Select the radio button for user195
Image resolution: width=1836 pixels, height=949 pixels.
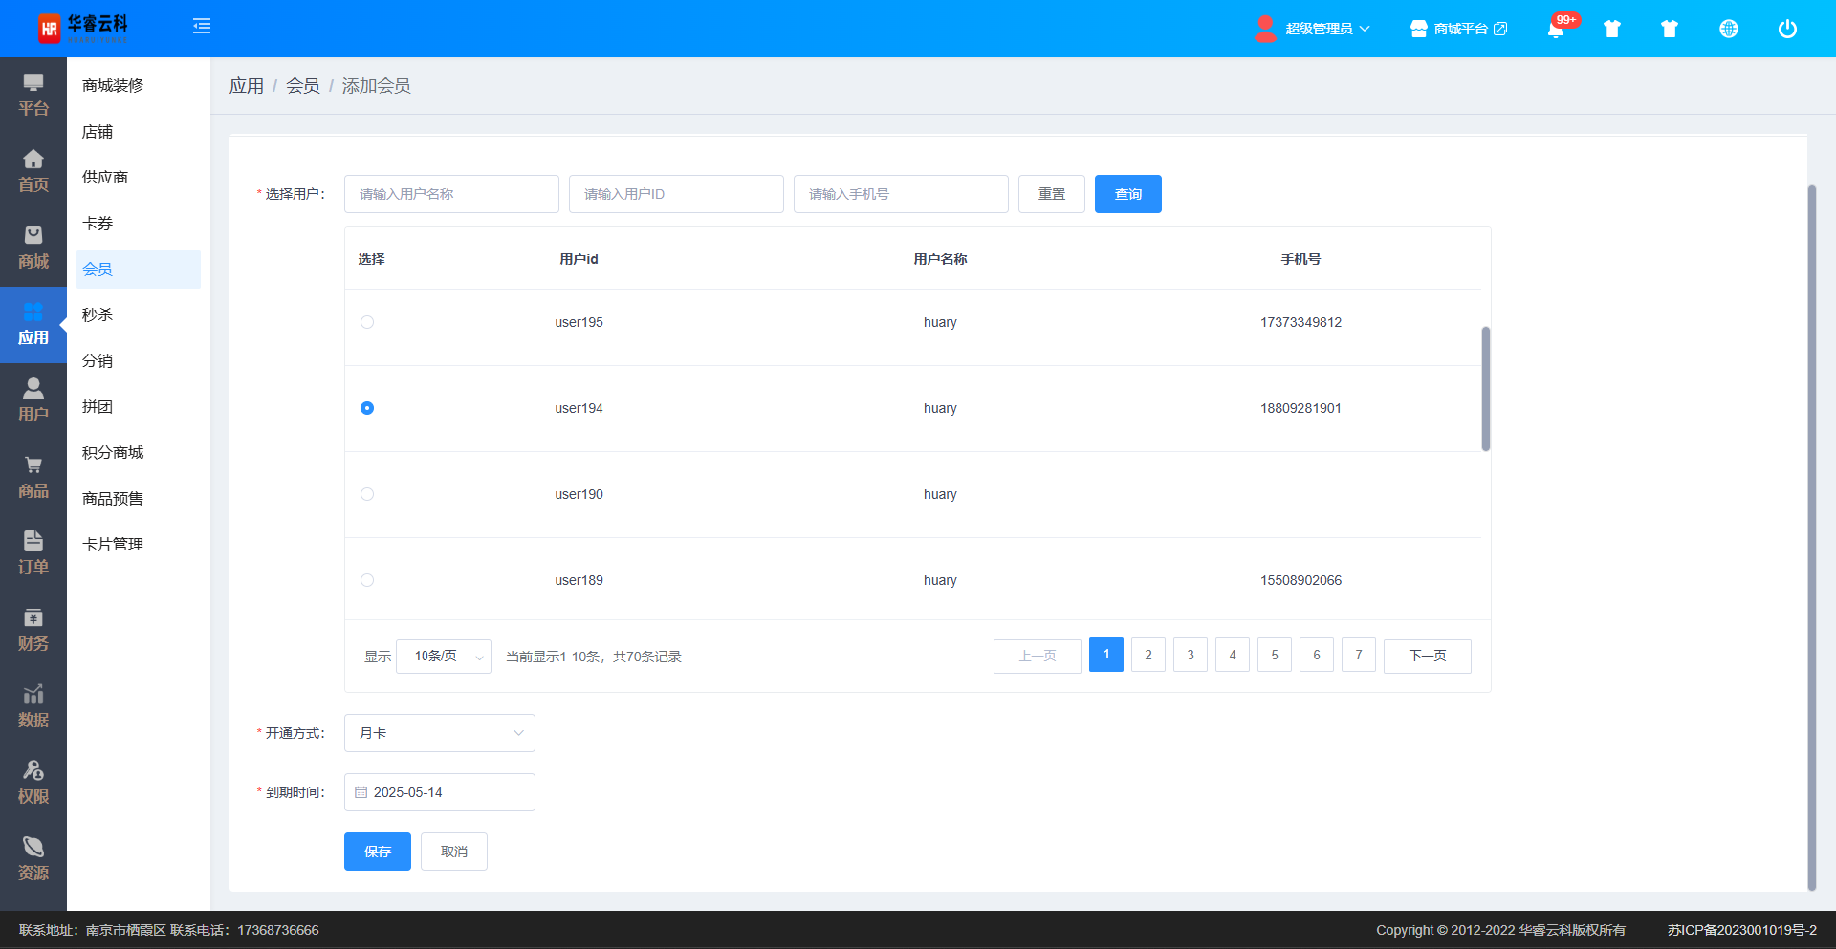tap(367, 322)
